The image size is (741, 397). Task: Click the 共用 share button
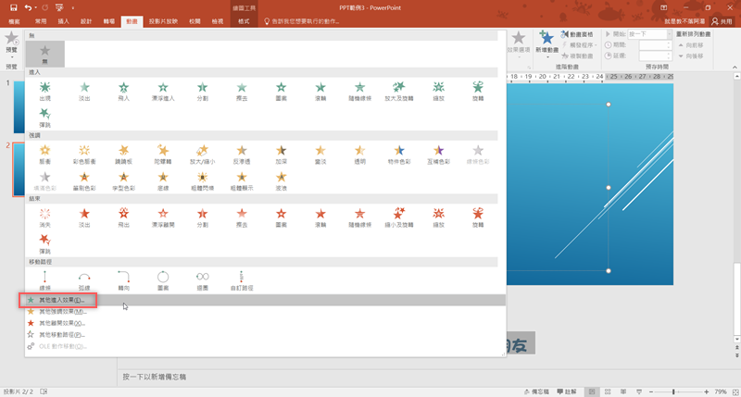tap(721, 20)
